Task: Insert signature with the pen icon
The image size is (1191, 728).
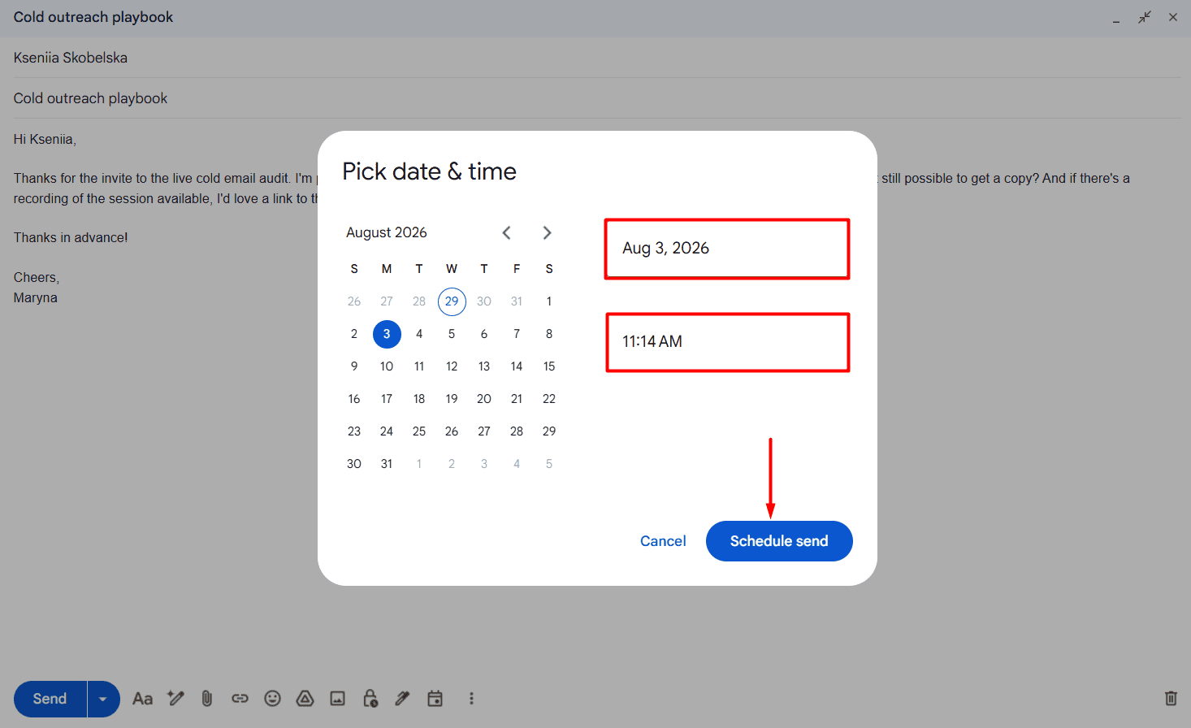Action: 402,699
